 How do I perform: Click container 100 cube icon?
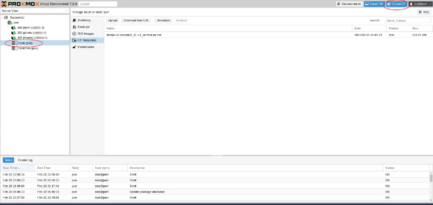point(13,28)
